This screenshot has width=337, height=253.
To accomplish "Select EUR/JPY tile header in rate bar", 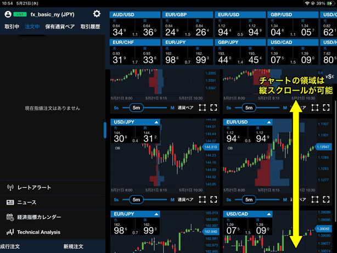I will [188, 42].
